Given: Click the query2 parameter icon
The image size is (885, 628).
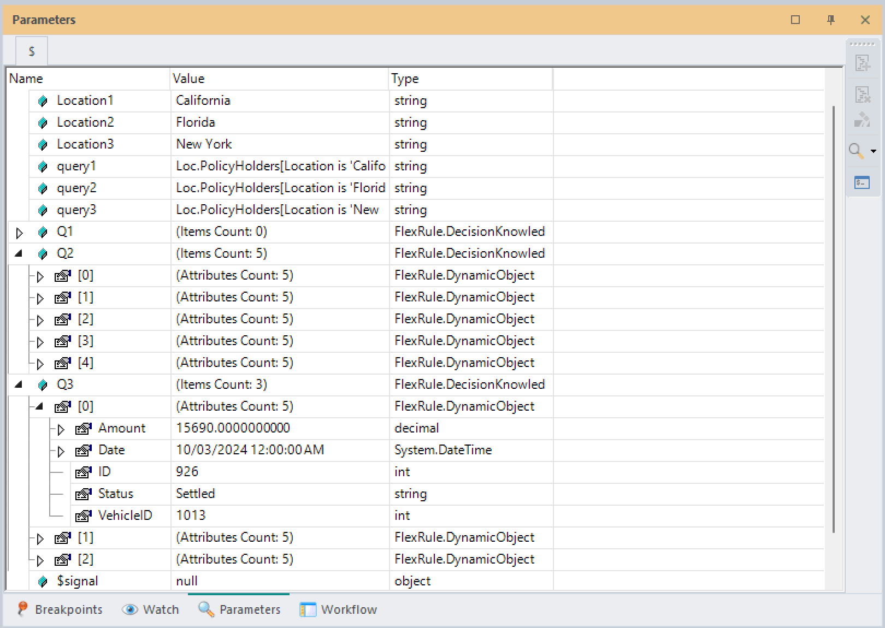Looking at the screenshot, I should (x=43, y=188).
